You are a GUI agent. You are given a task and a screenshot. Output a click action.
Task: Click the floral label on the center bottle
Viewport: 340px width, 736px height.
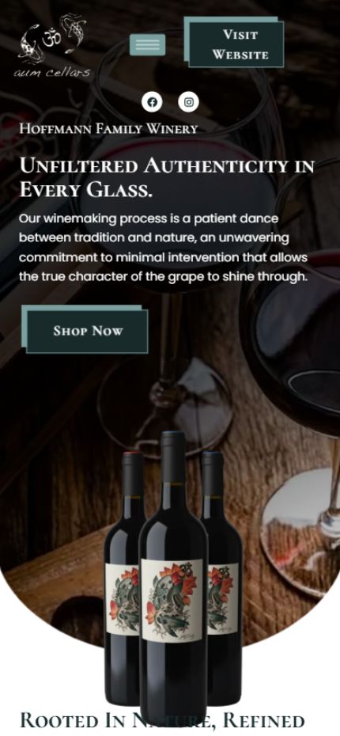(x=172, y=601)
